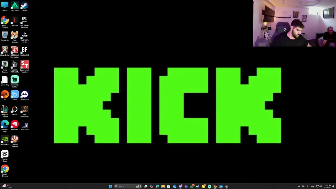
Task: Select the Steam desktop shortcut
Action: tap(24, 7)
